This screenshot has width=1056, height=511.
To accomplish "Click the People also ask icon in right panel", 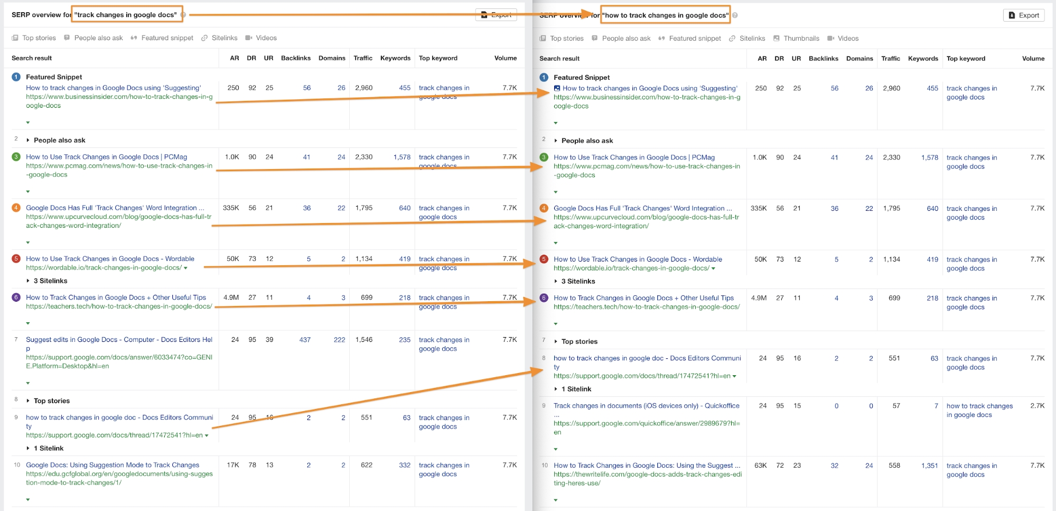I will coord(595,39).
